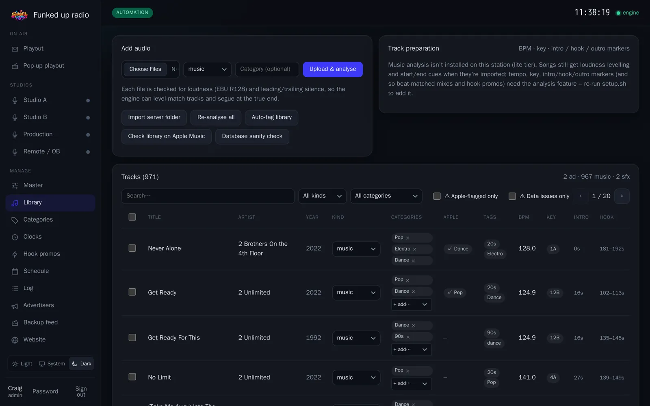The height and width of the screenshot is (406, 650).
Task: Expand the add category dropdown for No Limit
Action: [411, 384]
